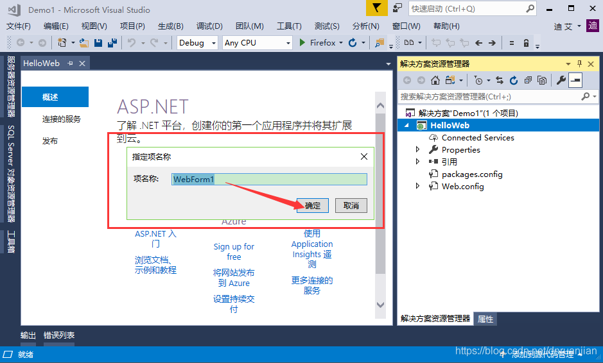603x363 pixels.
Task: Click the Open File folder icon
Action: (x=84, y=42)
